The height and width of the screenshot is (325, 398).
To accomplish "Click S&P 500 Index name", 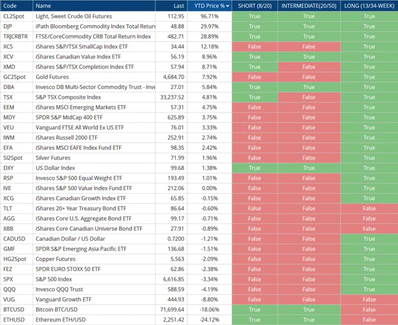I will point(54,279).
